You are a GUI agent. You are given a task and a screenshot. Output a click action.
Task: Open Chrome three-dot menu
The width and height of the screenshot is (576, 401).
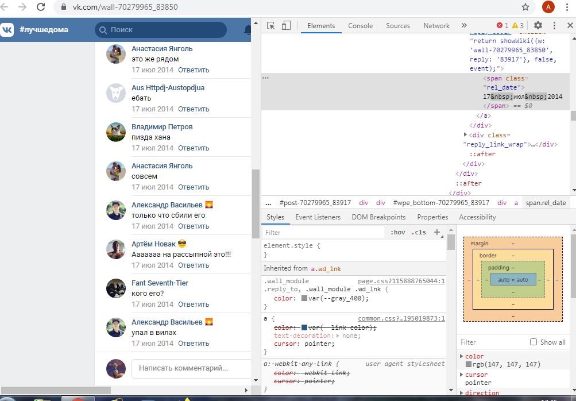(567, 7)
